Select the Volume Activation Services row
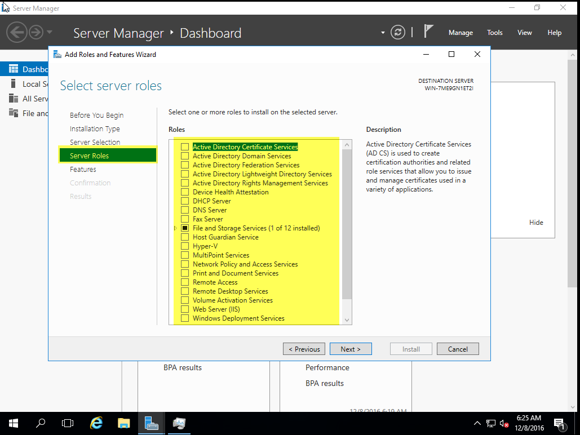This screenshot has height=435, width=580. (x=233, y=300)
